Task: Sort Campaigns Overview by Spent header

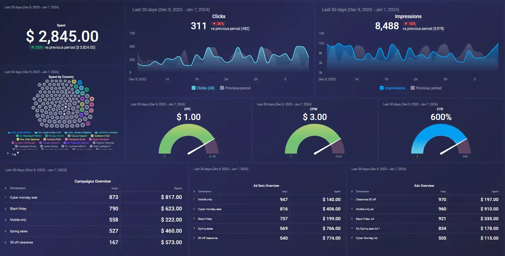Action: pos(178,188)
